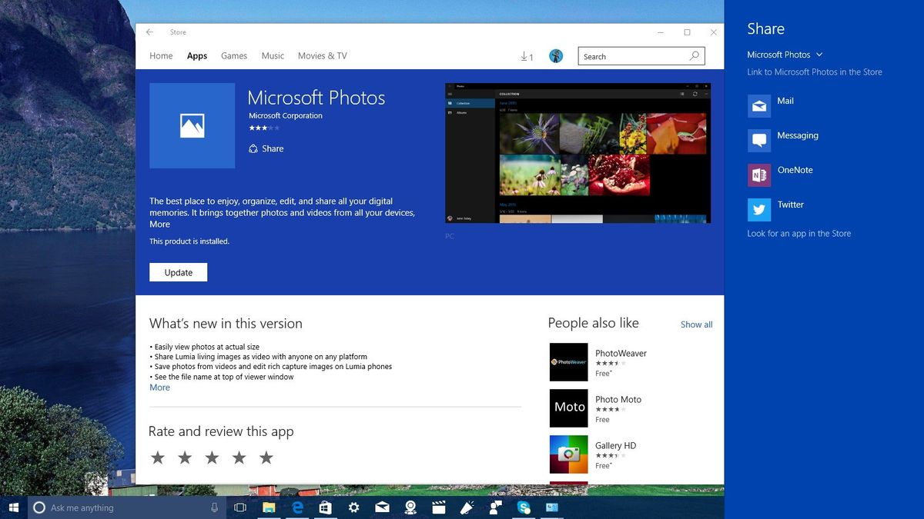Image resolution: width=924 pixels, height=519 pixels.
Task: Switch to the Games tab
Action: (233, 55)
